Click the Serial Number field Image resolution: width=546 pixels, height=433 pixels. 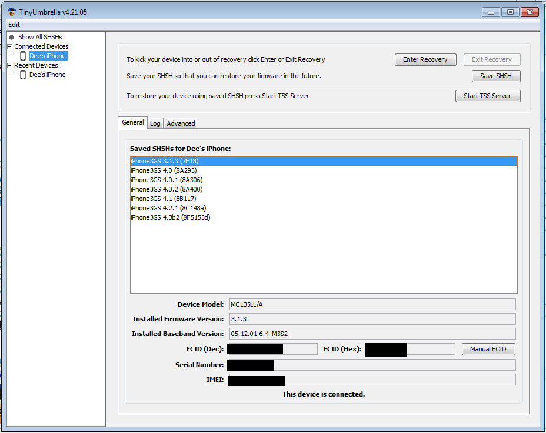(371, 365)
